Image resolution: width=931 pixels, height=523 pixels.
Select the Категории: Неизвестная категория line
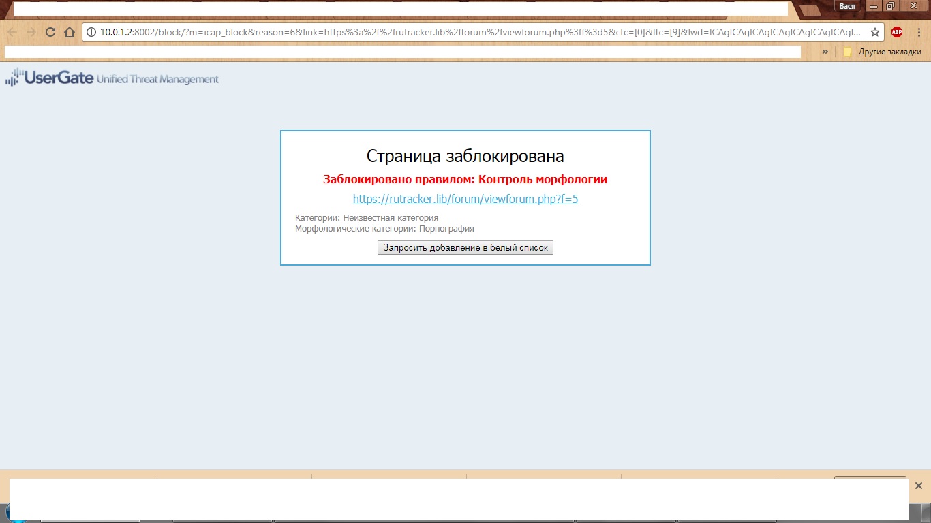[367, 218]
